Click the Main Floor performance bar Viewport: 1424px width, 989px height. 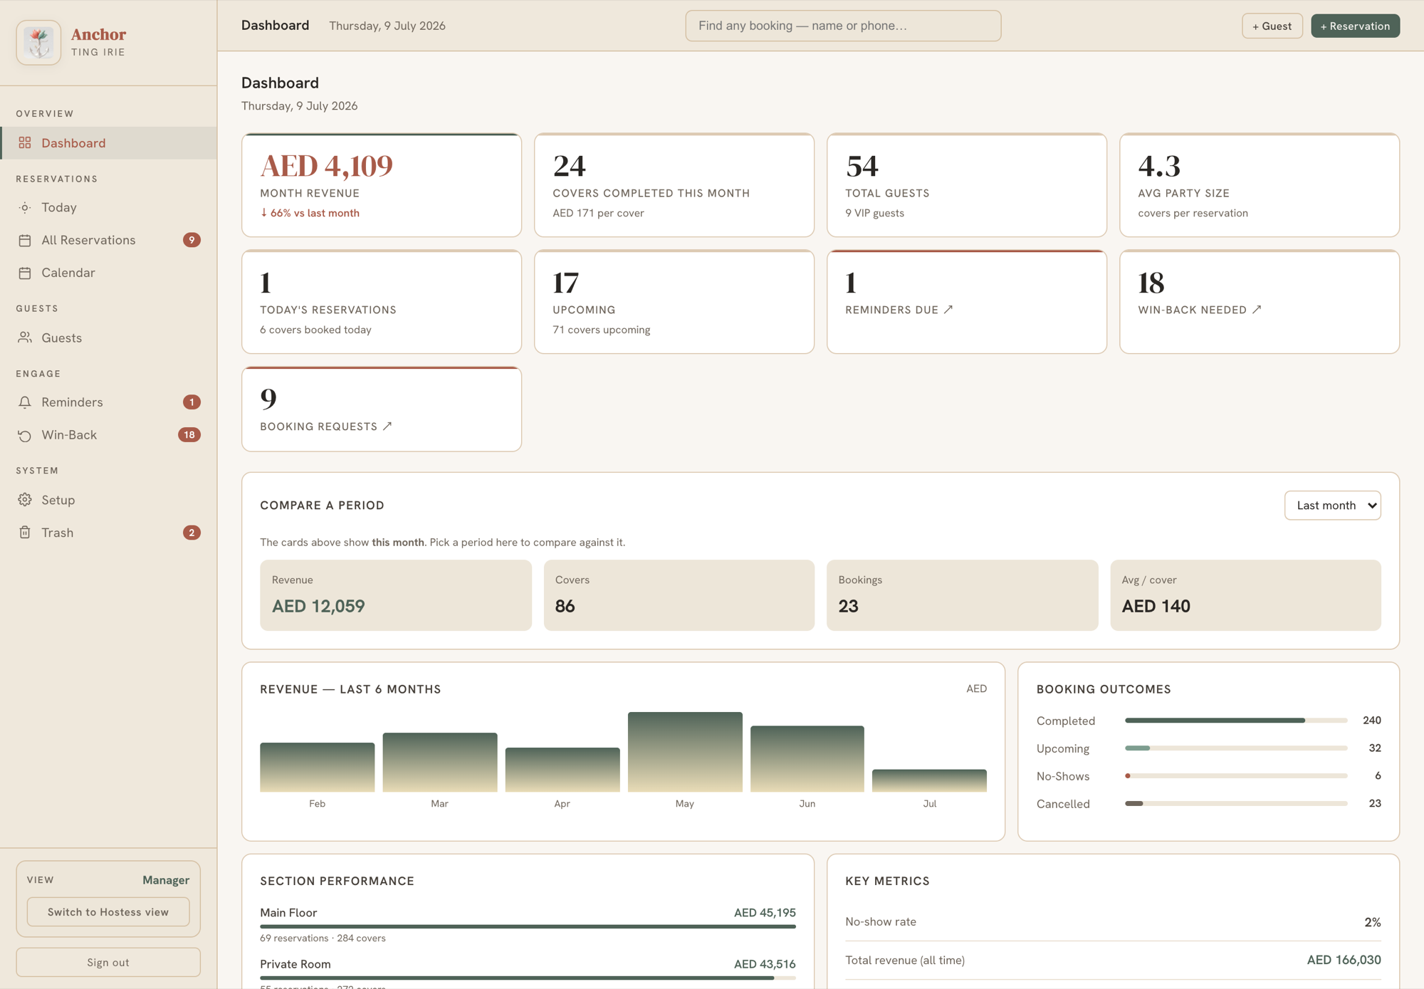tap(528, 926)
